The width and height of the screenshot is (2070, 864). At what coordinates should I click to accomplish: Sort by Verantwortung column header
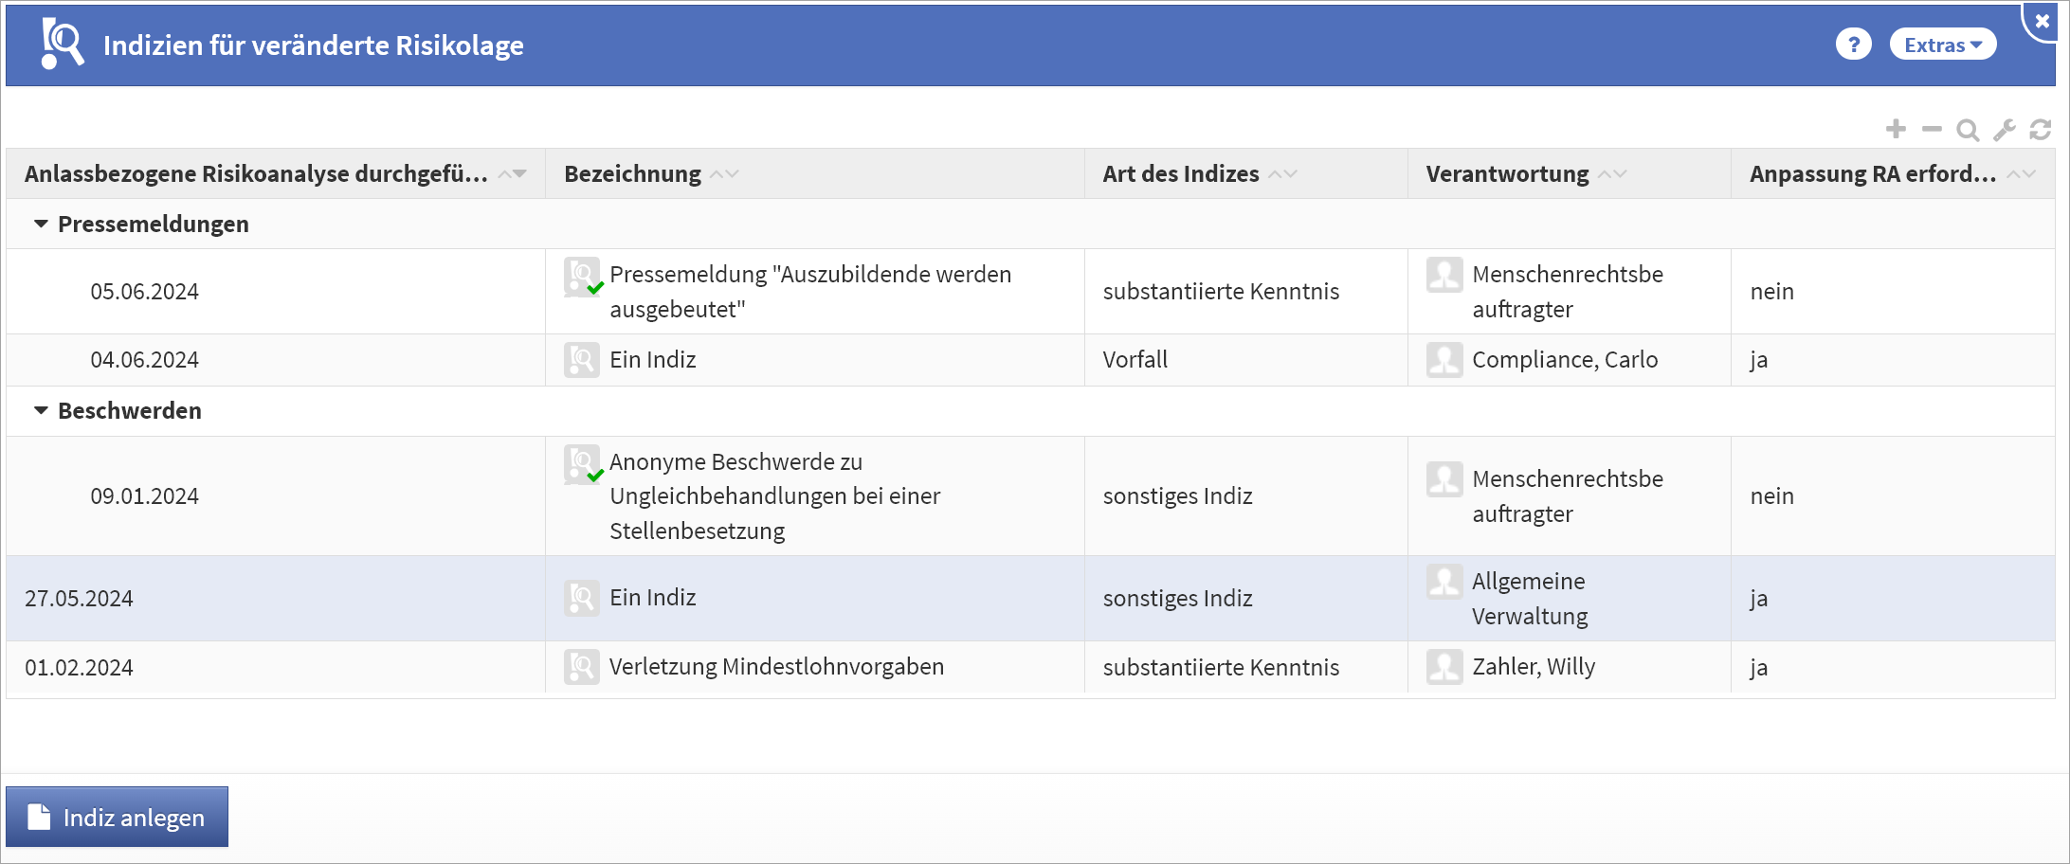tap(1507, 174)
